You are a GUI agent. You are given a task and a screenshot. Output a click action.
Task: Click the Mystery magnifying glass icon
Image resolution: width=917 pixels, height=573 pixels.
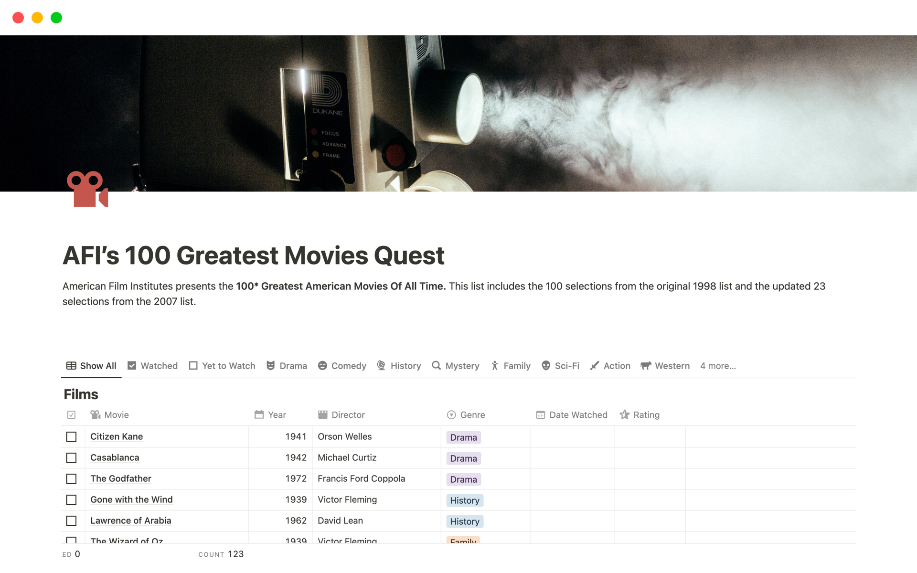[x=436, y=366]
